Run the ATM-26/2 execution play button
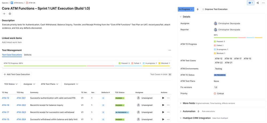Viewport: 267px width, 123px height. pyautogui.click(x=163, y=105)
